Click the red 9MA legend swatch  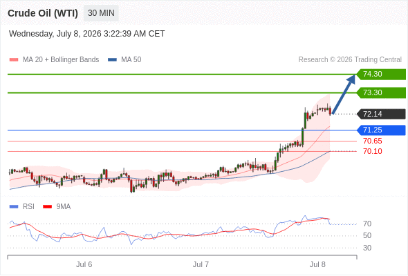[x=47, y=207]
